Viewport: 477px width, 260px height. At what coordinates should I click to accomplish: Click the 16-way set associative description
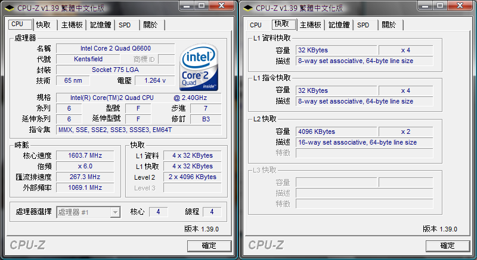point(364,142)
